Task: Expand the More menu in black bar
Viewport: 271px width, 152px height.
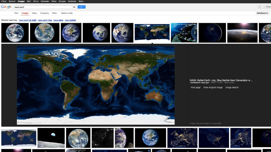Action: 81,1
